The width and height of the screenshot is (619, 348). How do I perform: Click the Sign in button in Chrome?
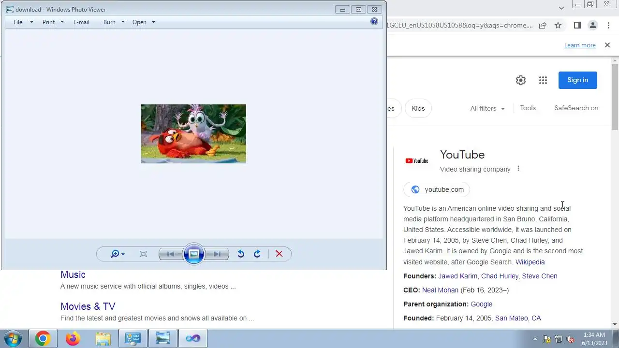pyautogui.click(x=578, y=80)
